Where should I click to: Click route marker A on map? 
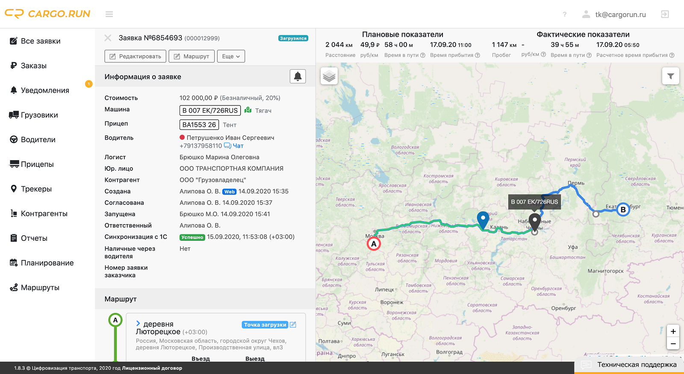374,244
